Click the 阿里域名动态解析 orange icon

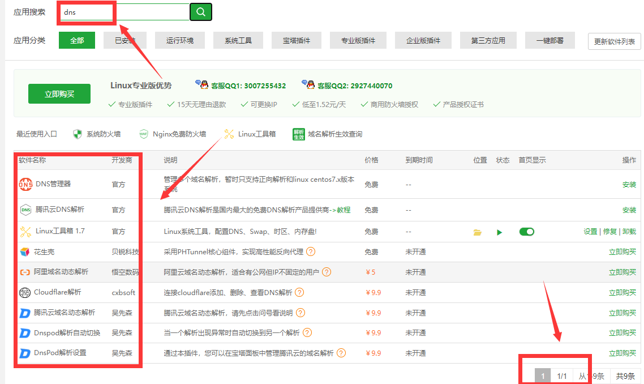25,272
